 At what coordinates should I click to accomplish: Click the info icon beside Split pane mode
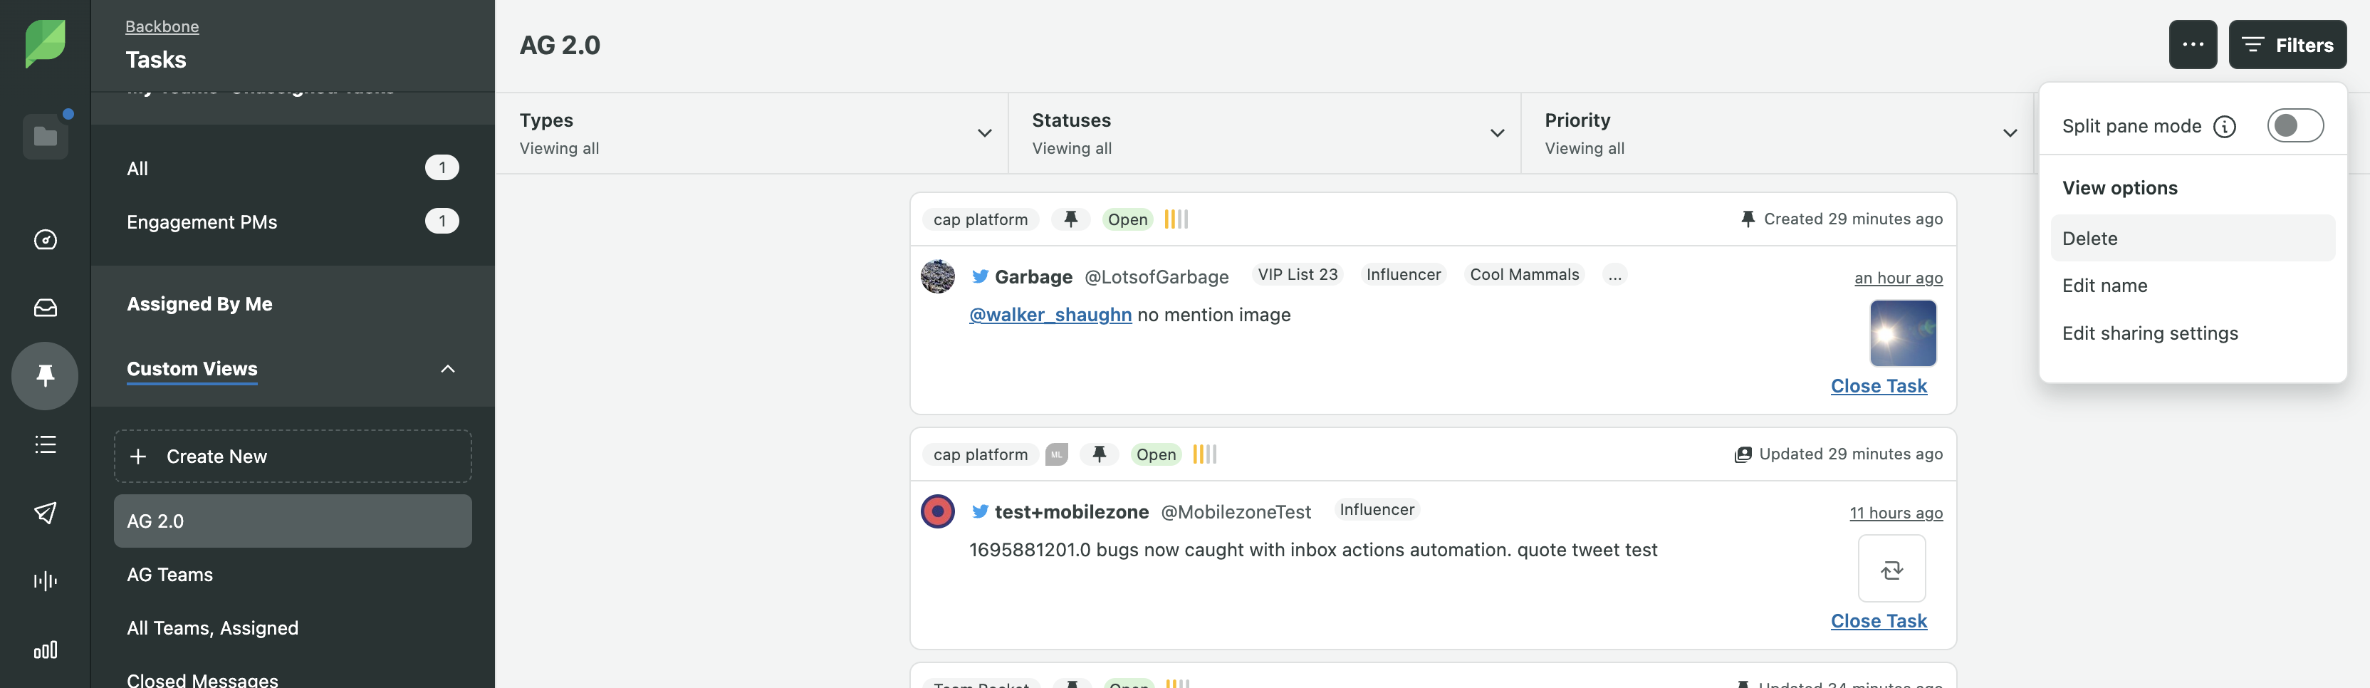coord(2224,127)
